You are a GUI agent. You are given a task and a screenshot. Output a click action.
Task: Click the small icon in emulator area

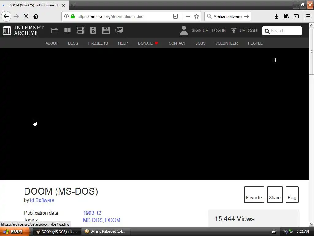coord(274,60)
